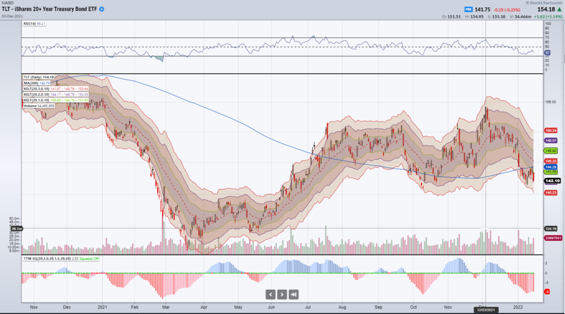Image resolution: width=565 pixels, height=314 pixels.
Task: Click the Feb label on the time axis
Action: pyautogui.click(x=135, y=307)
